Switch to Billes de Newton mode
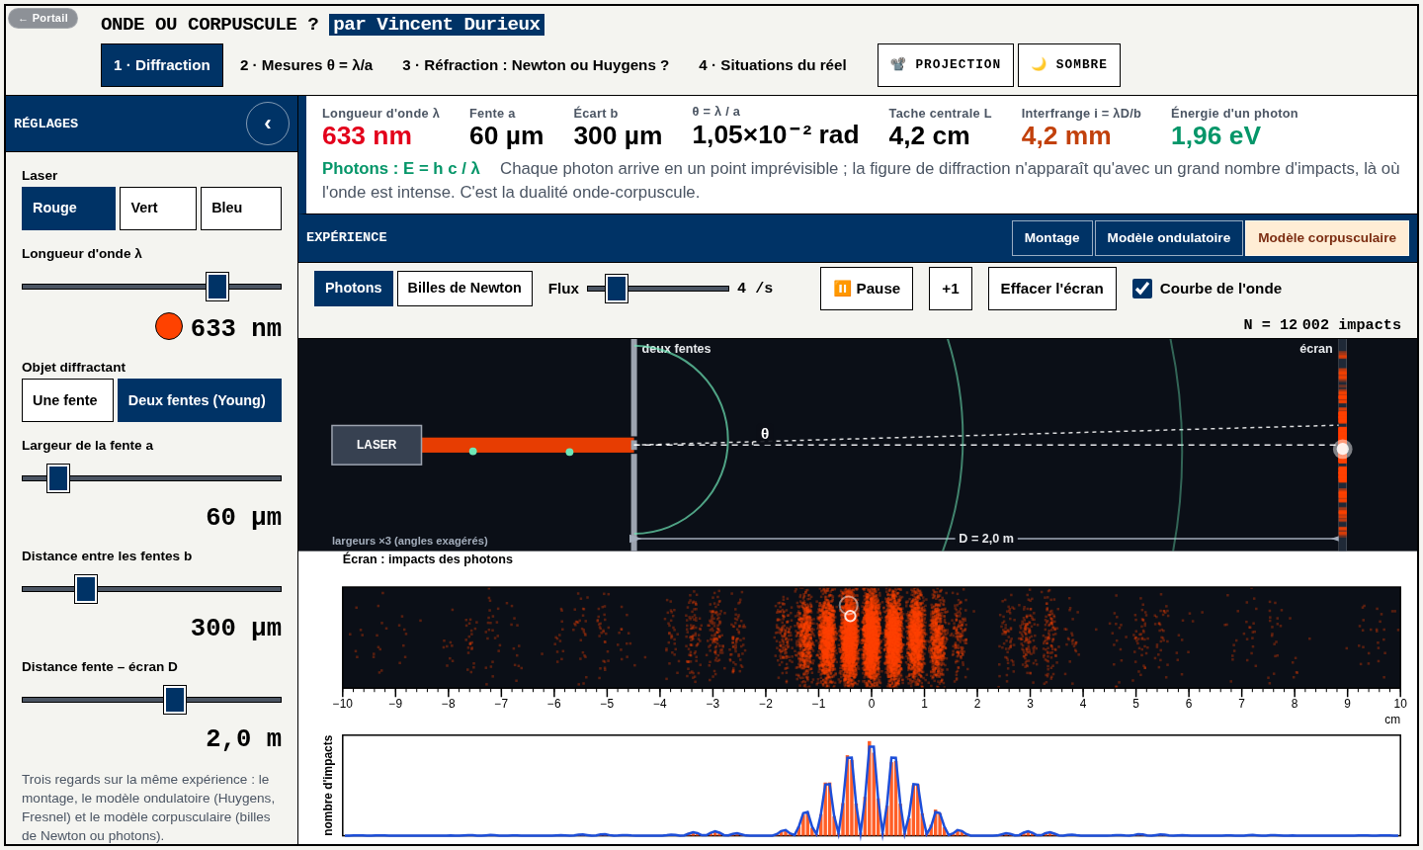The width and height of the screenshot is (1423, 850). [464, 289]
